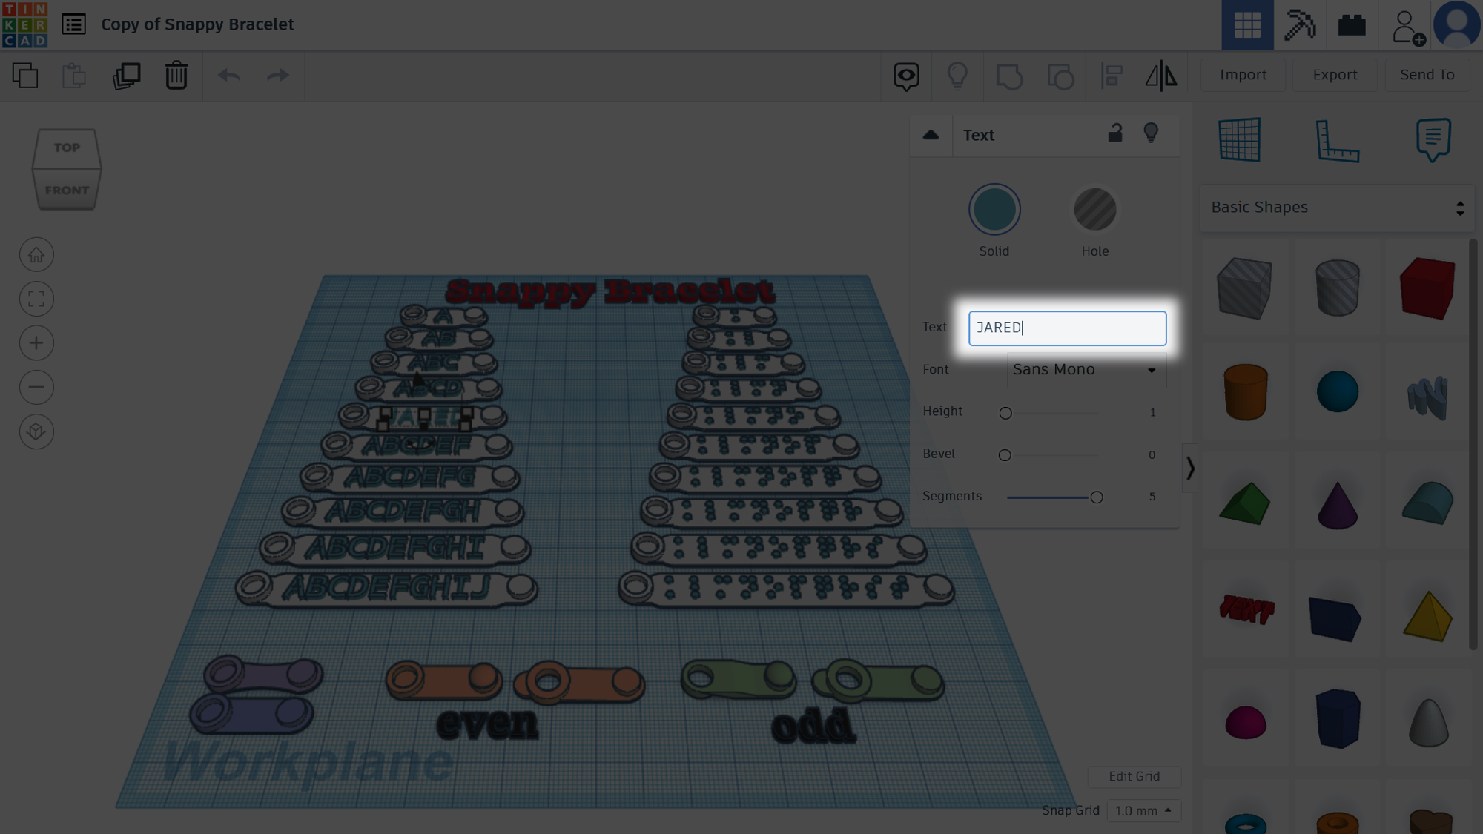Click the Mirror tool icon
Image resolution: width=1483 pixels, height=834 pixels.
point(1160,76)
